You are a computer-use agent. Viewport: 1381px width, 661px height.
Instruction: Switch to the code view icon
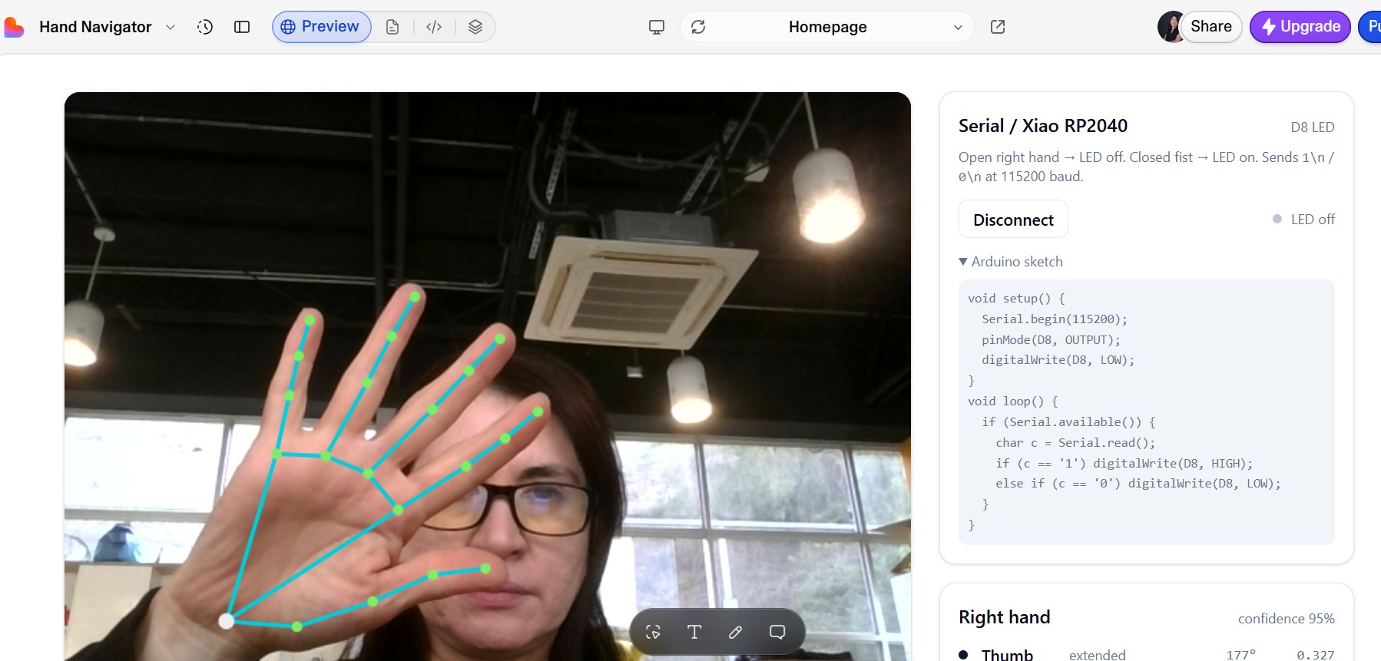[x=434, y=27]
